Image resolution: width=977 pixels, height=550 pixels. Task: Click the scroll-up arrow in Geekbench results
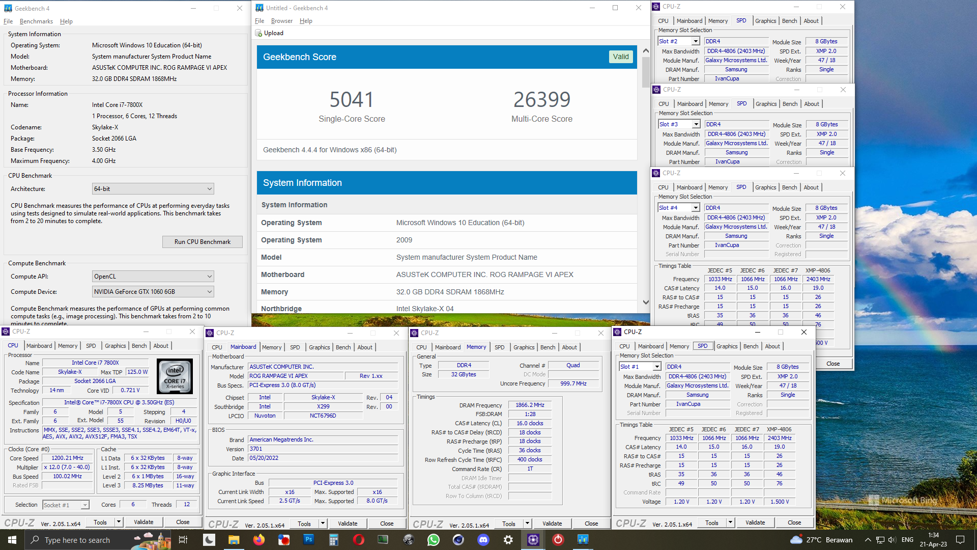pyautogui.click(x=646, y=51)
